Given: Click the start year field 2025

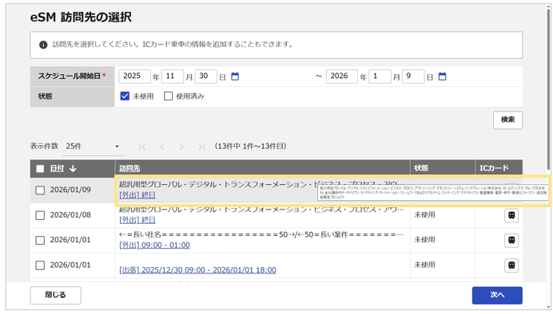Looking at the screenshot, I should [135, 77].
